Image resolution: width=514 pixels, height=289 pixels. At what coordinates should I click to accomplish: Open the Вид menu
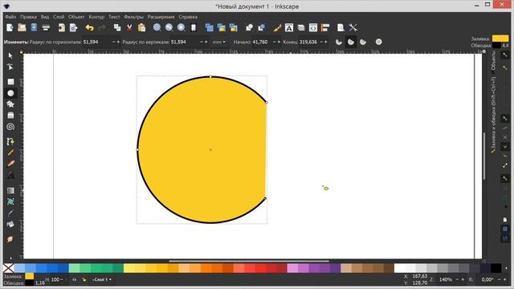[x=45, y=17]
